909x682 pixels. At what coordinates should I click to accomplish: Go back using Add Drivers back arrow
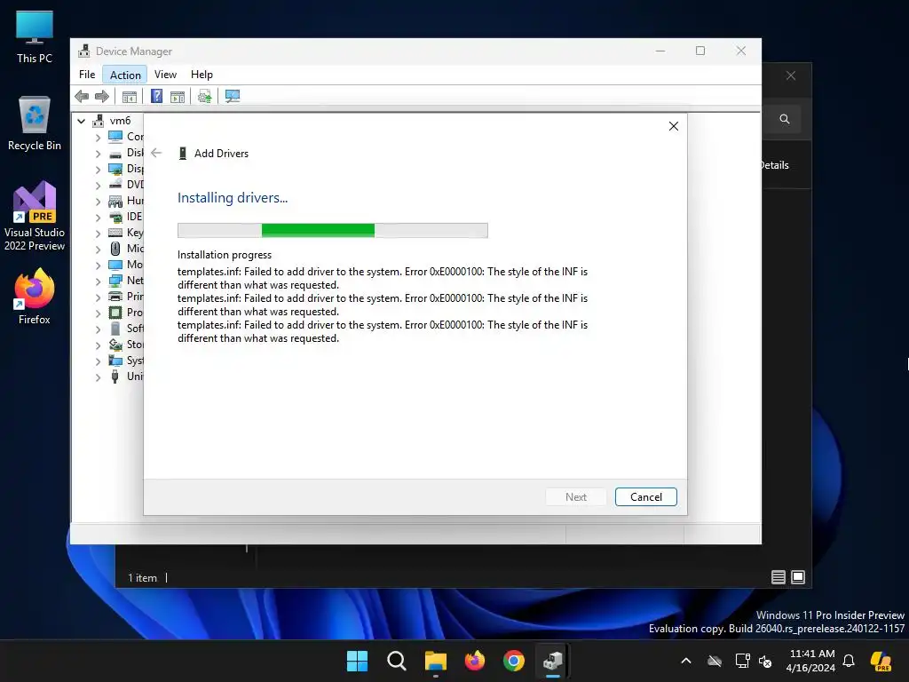tap(156, 153)
